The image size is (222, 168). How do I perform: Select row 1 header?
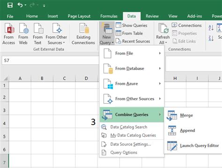coord(4,85)
